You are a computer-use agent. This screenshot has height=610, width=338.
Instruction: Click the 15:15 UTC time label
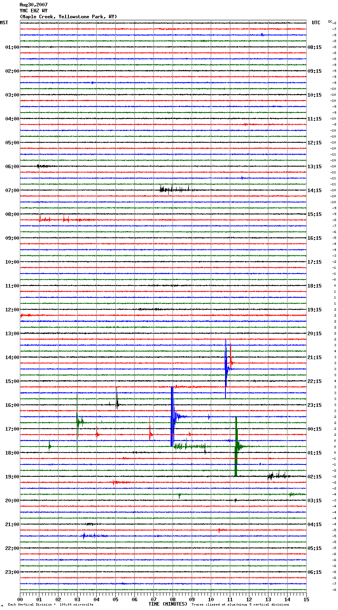pyautogui.click(x=315, y=214)
